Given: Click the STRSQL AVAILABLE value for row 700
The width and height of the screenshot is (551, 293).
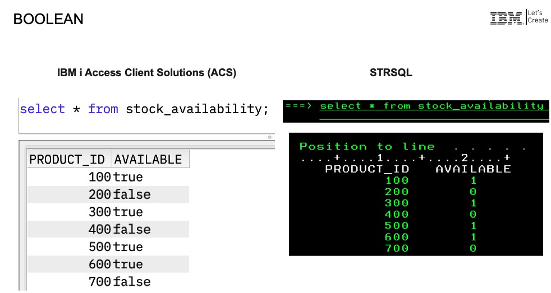Looking at the screenshot, I should pos(474,248).
